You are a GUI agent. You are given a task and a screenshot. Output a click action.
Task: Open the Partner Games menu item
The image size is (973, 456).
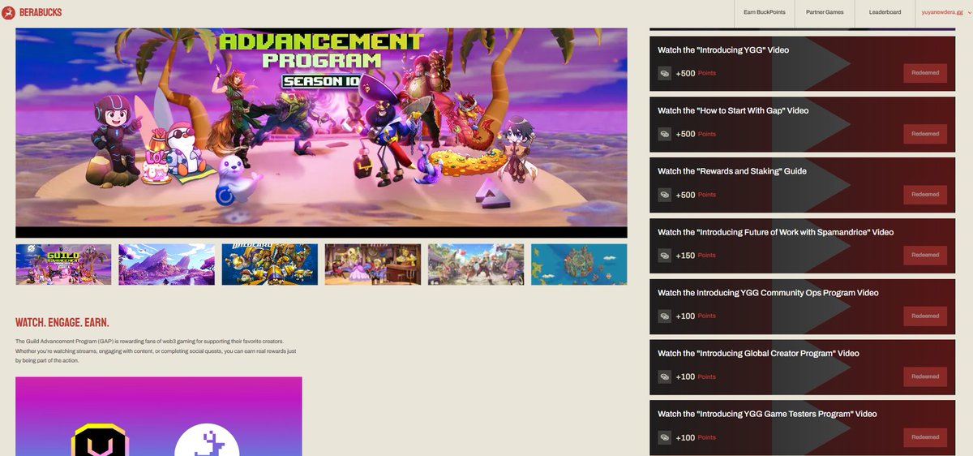pos(825,12)
